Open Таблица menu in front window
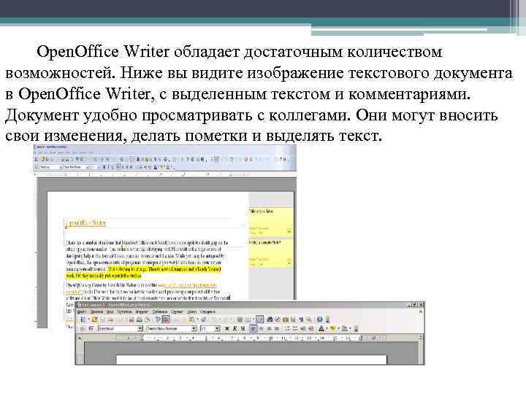 point(160,312)
